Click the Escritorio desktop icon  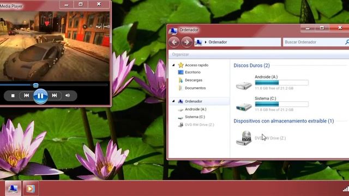(x=180, y=72)
